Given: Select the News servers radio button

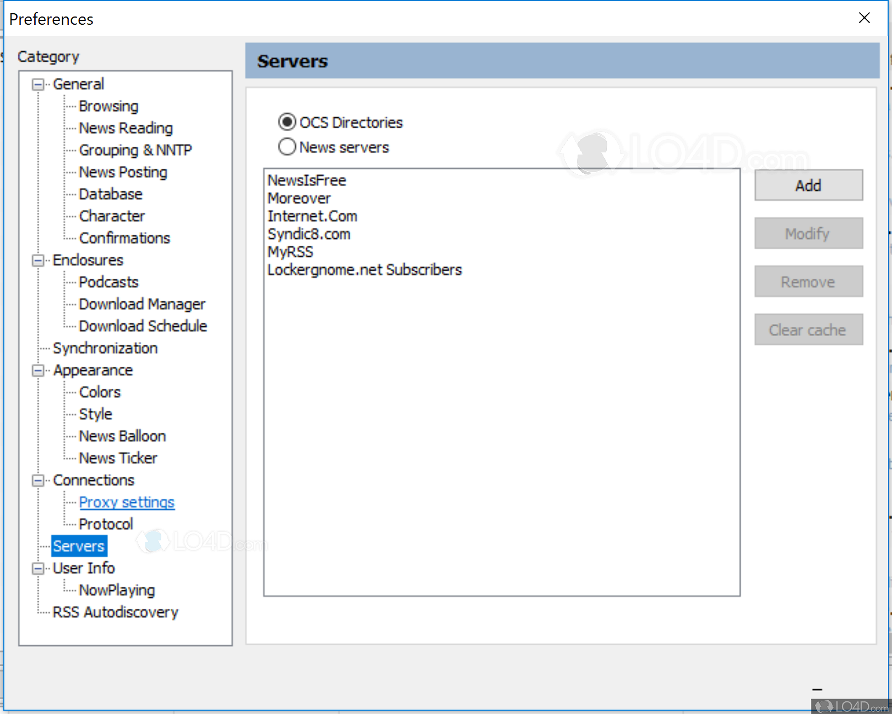Looking at the screenshot, I should click(x=287, y=147).
